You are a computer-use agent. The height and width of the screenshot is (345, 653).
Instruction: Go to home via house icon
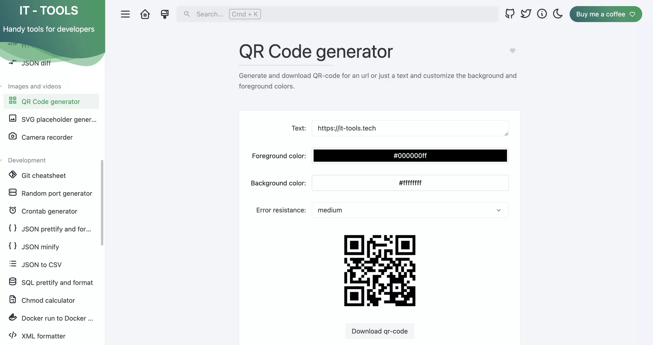point(145,14)
